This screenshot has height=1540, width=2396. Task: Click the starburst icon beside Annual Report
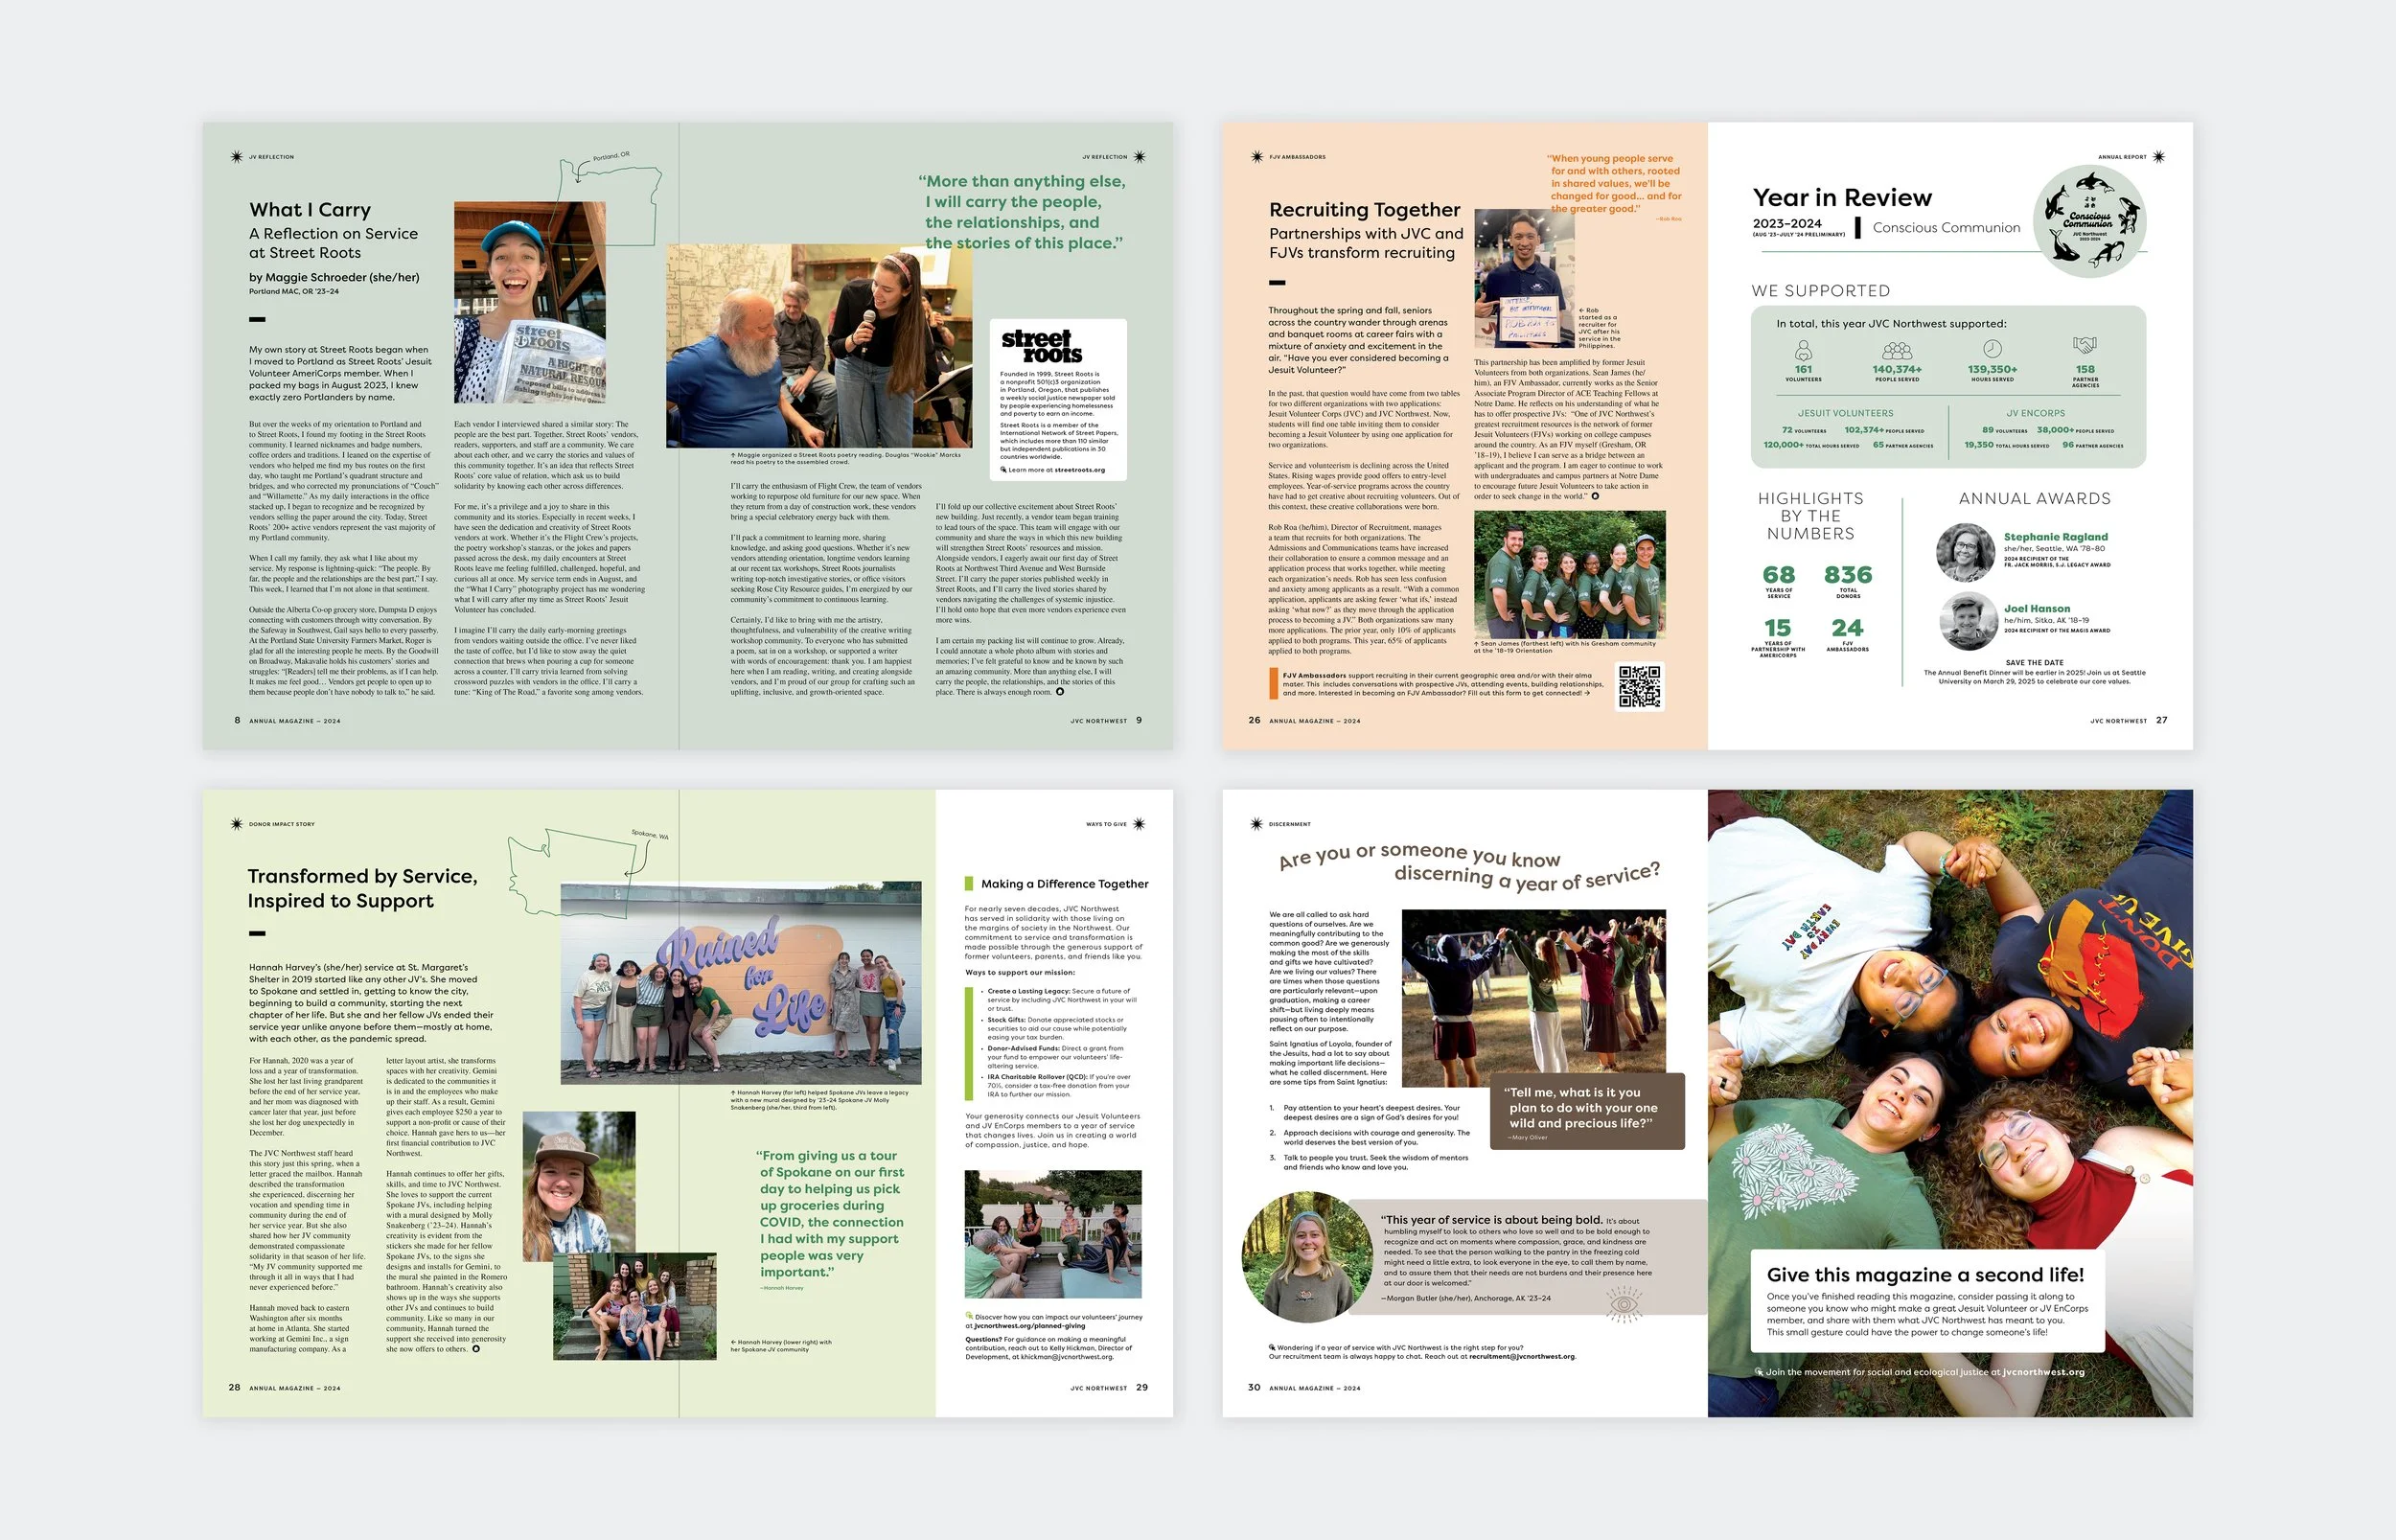(x=2159, y=157)
